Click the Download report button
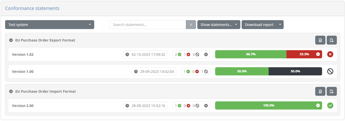 259,25
